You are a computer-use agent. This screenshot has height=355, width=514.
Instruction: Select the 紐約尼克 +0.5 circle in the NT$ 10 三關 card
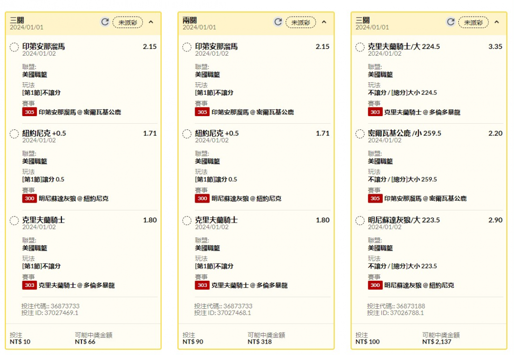(x=14, y=134)
